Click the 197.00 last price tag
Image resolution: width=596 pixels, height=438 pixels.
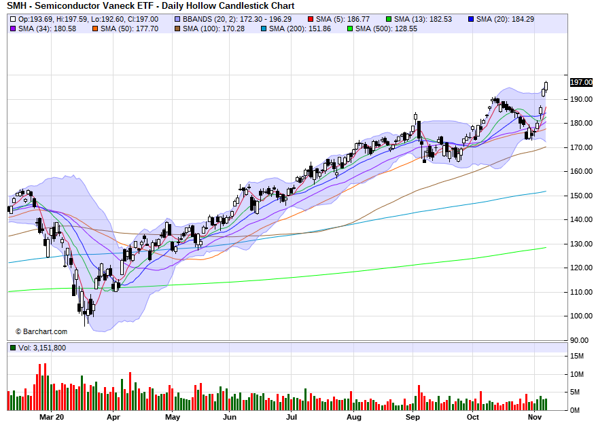(581, 82)
